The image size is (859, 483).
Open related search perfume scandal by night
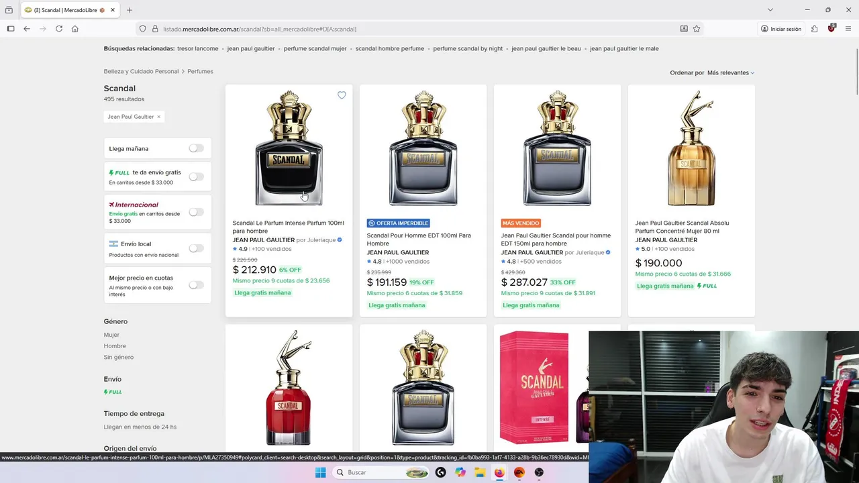[x=468, y=48]
